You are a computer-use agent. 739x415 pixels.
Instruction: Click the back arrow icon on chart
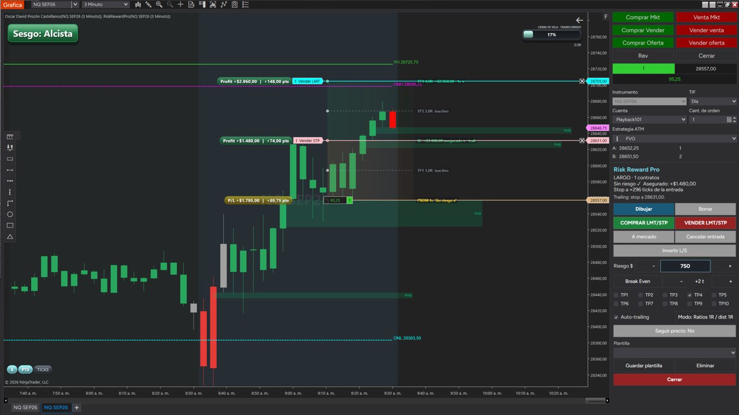pyautogui.click(x=580, y=20)
